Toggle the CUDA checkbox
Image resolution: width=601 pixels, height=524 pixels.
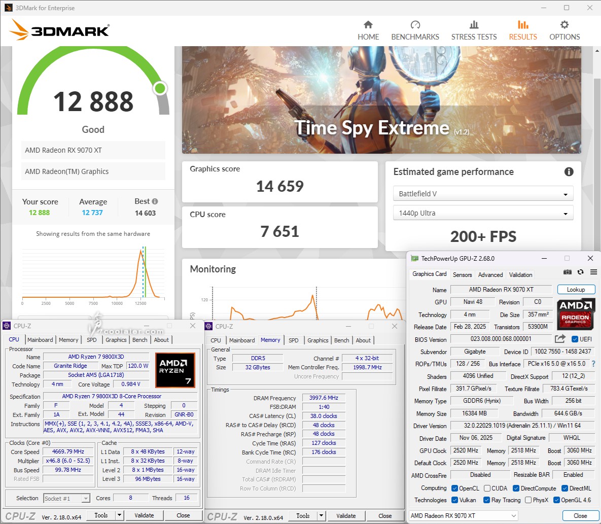(487, 488)
